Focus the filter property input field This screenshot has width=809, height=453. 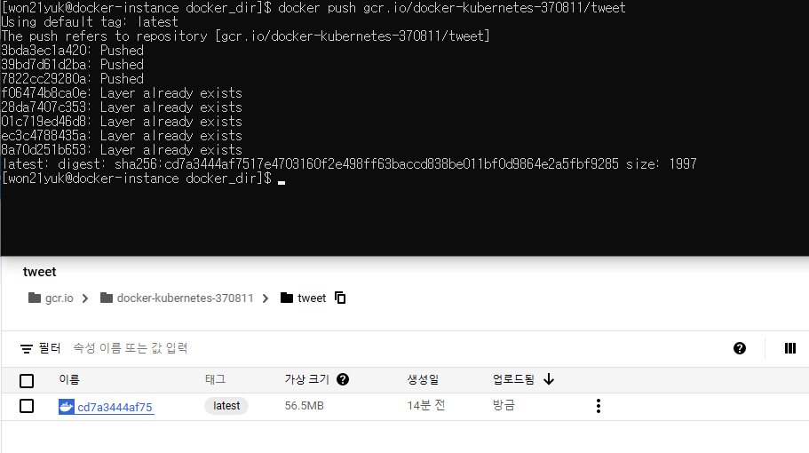(x=130, y=348)
